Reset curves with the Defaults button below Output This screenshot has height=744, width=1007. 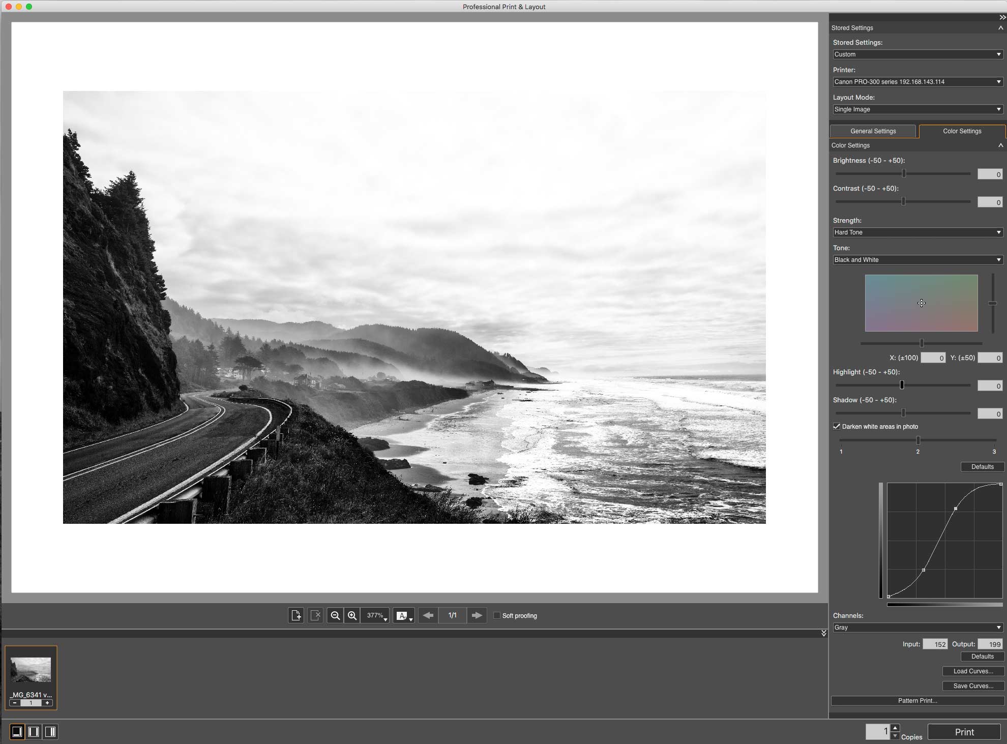(982, 657)
